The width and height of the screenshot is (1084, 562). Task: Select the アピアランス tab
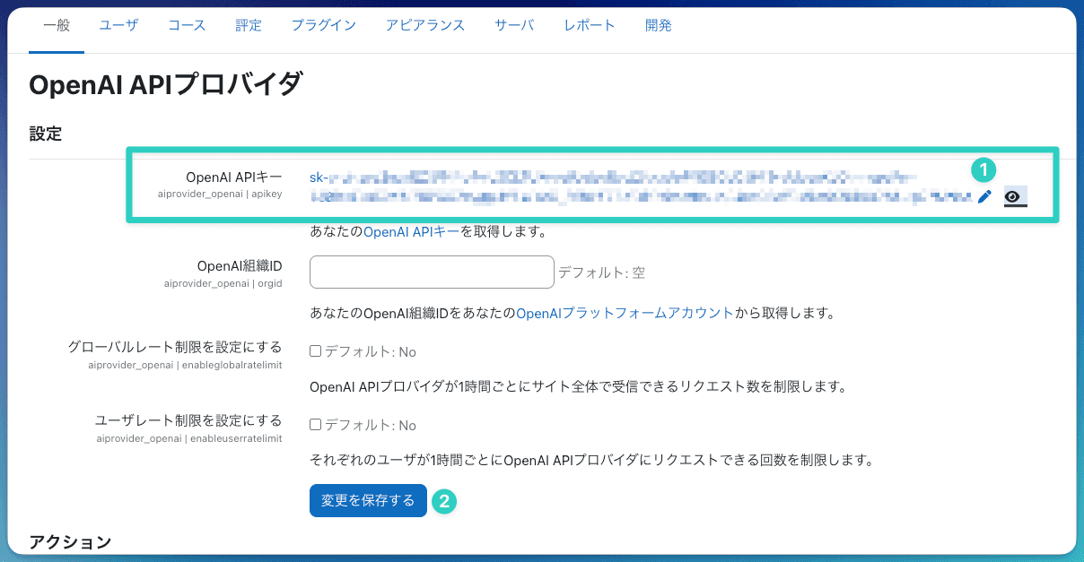pyautogui.click(x=425, y=25)
